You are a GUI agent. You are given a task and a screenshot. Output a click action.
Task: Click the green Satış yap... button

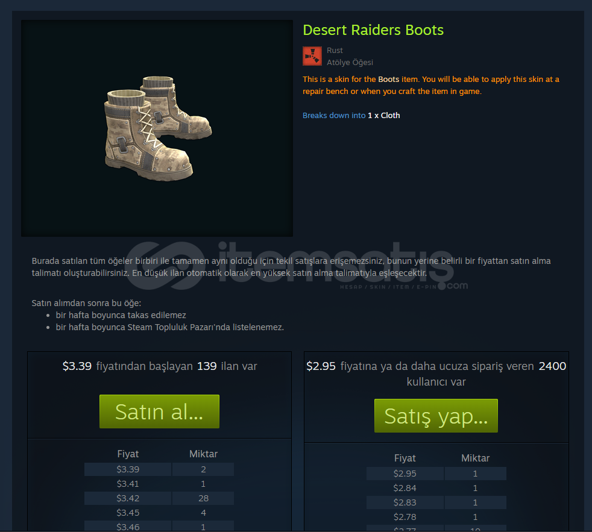(x=436, y=415)
